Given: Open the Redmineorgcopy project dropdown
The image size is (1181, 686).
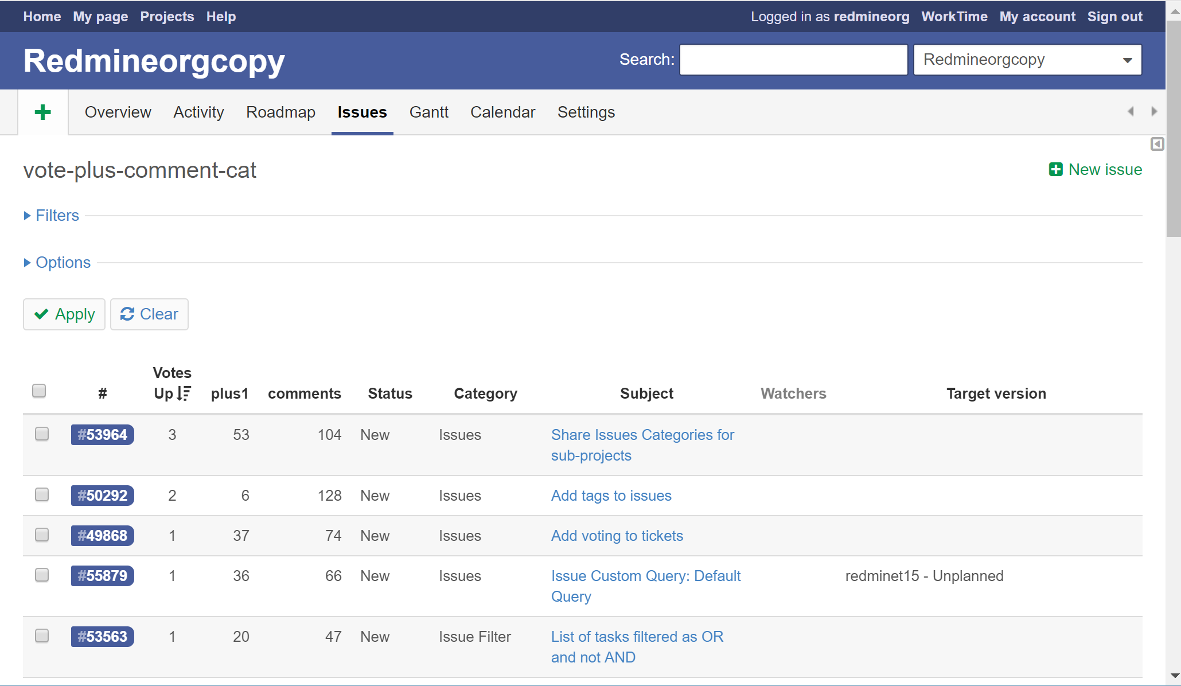Looking at the screenshot, I should tap(1027, 60).
